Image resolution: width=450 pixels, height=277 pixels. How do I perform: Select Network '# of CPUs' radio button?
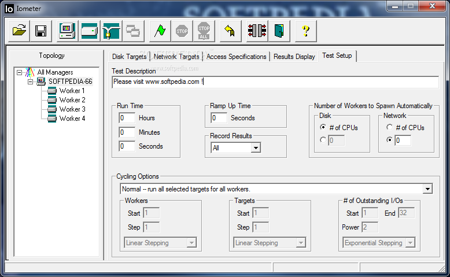point(389,127)
